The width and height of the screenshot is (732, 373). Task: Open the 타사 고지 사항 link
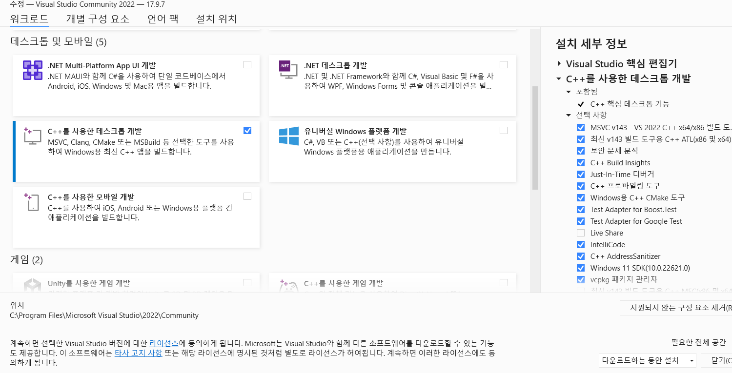tap(138, 353)
